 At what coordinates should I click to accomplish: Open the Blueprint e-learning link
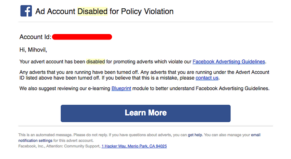pyautogui.click(x=121, y=88)
